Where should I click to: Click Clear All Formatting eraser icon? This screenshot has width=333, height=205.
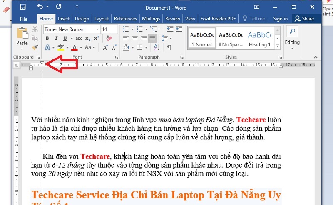[x=109, y=38]
